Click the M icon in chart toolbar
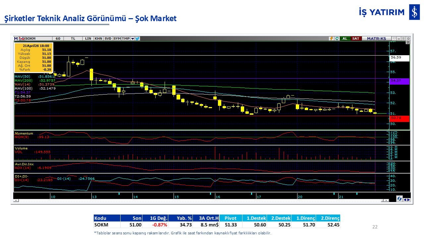 point(16,39)
